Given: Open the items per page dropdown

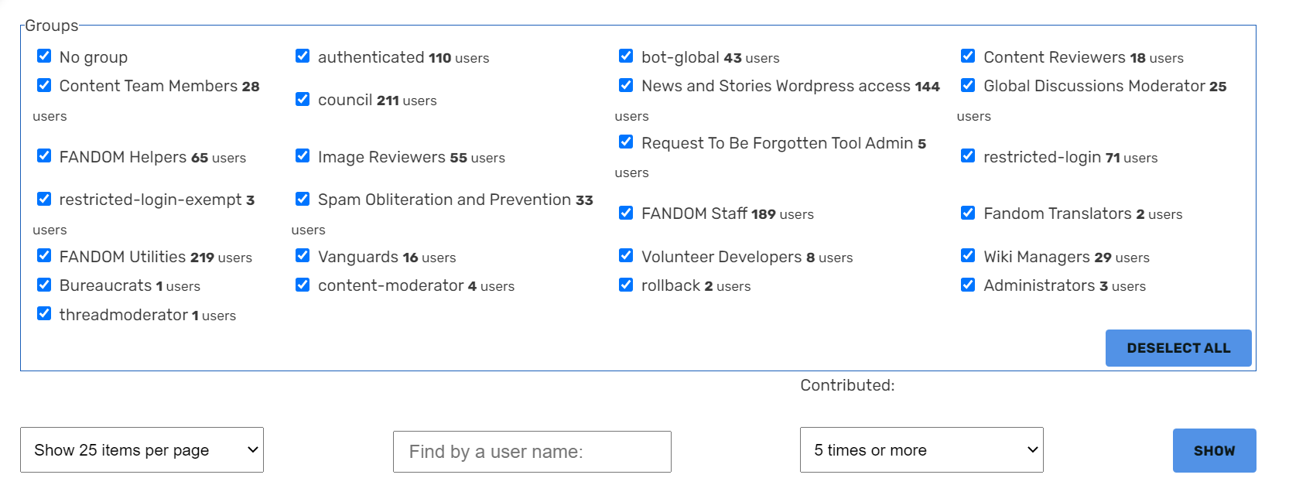Looking at the screenshot, I should tap(142, 450).
